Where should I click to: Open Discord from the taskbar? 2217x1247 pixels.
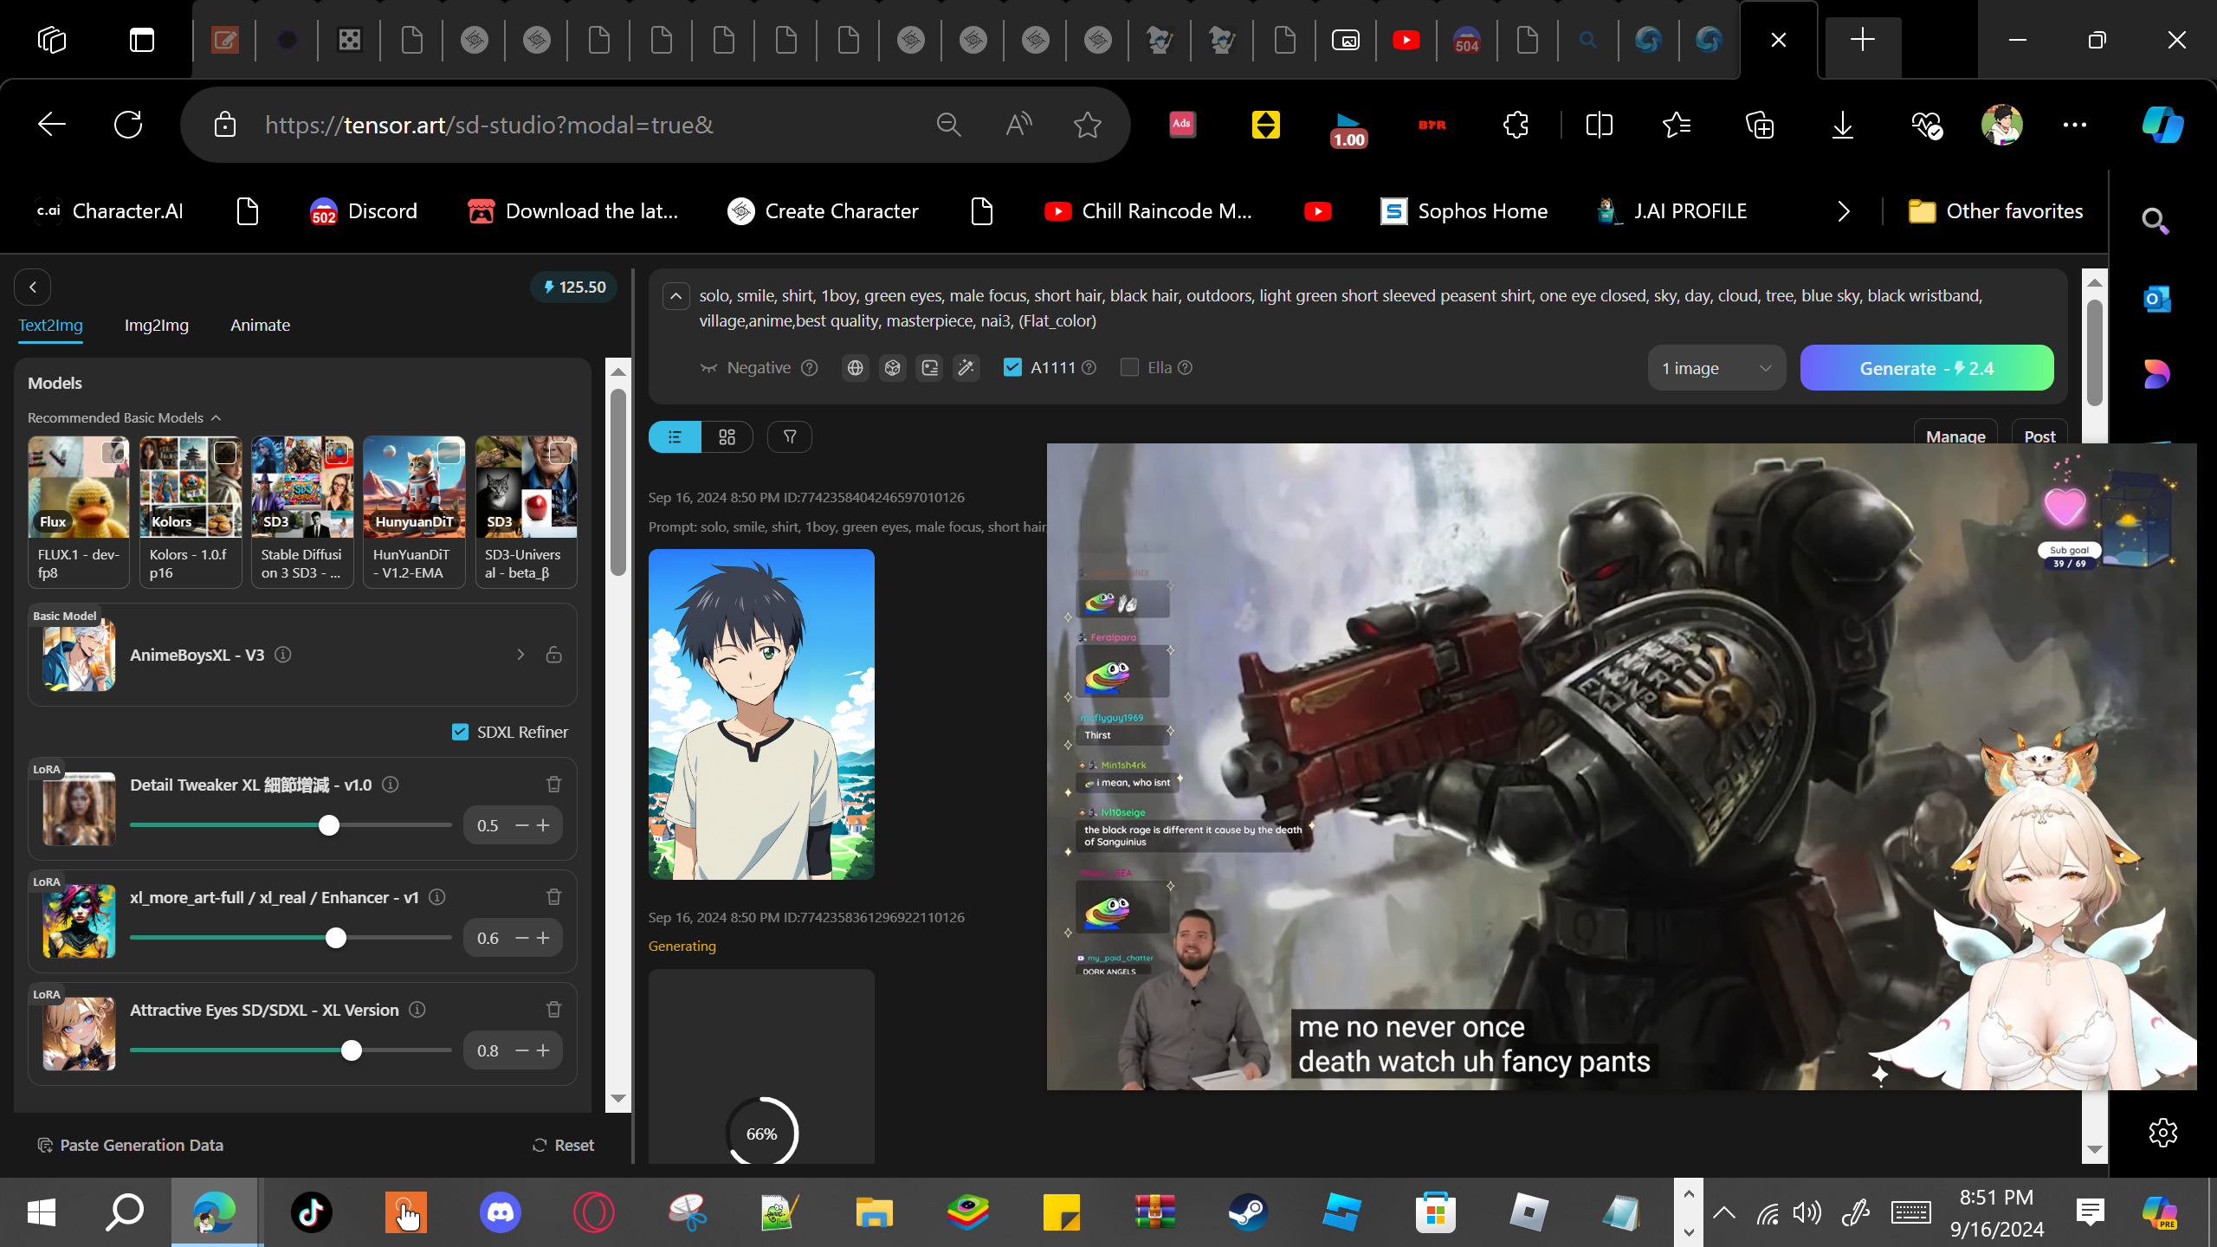501,1212
